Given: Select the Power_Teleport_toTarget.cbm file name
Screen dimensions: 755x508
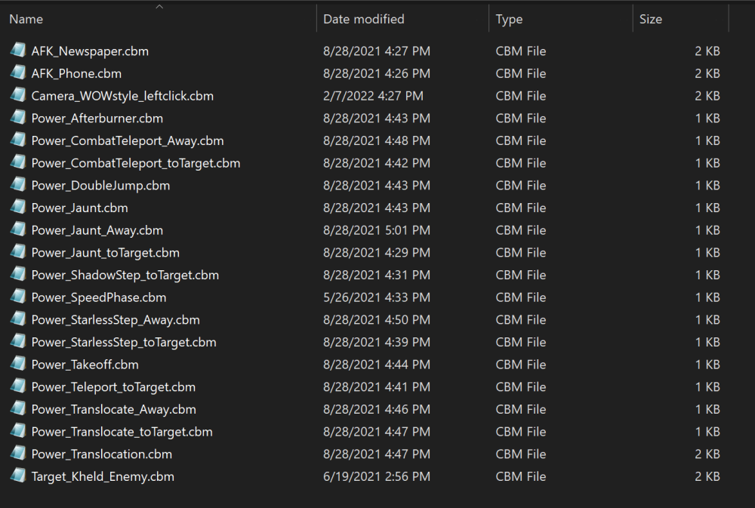Looking at the screenshot, I should (113, 387).
